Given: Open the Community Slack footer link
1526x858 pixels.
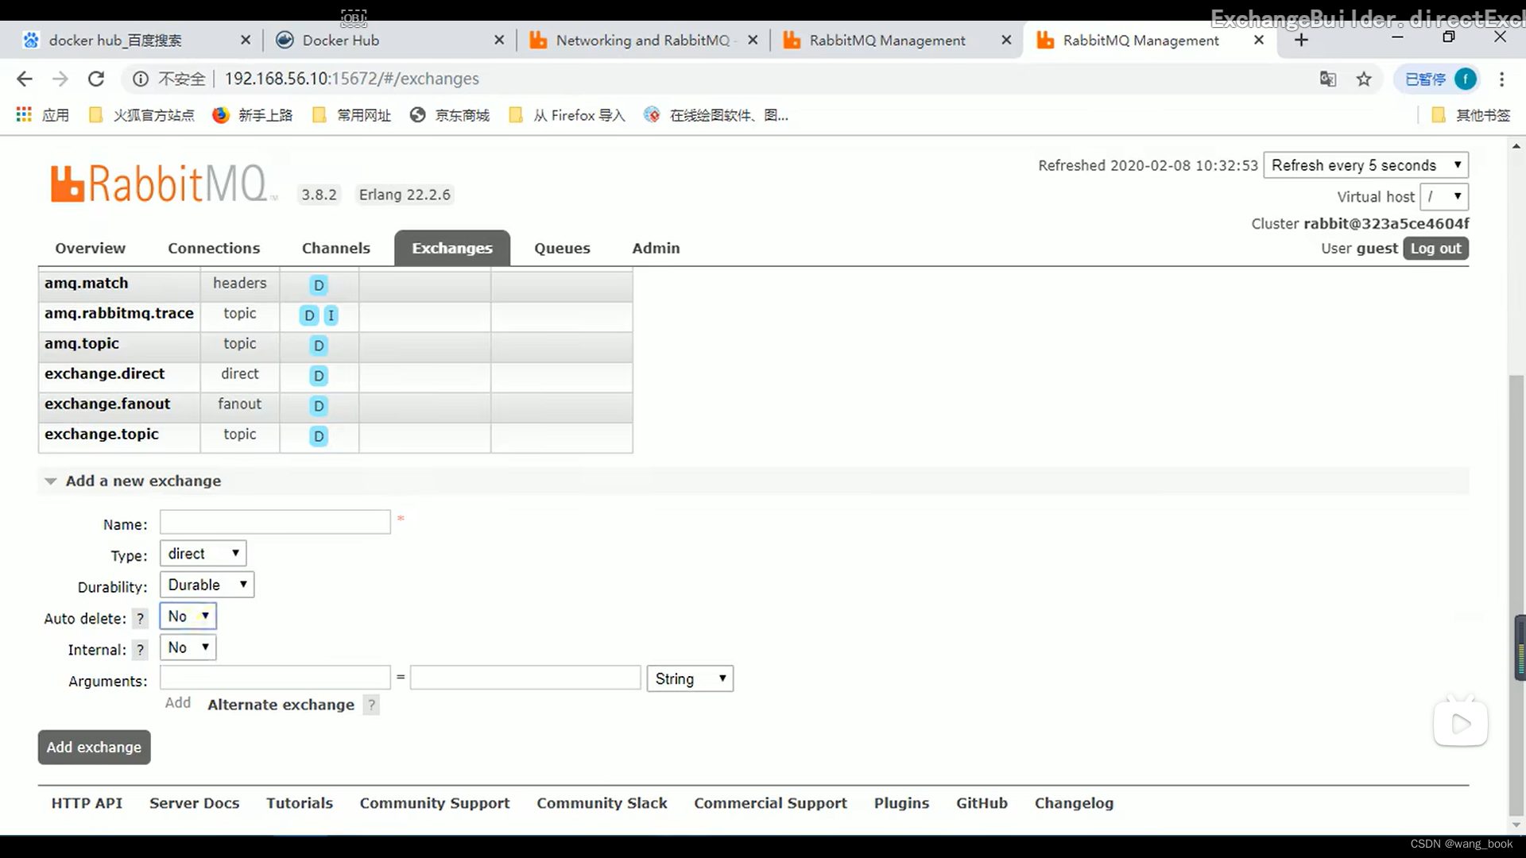Looking at the screenshot, I should tap(602, 803).
